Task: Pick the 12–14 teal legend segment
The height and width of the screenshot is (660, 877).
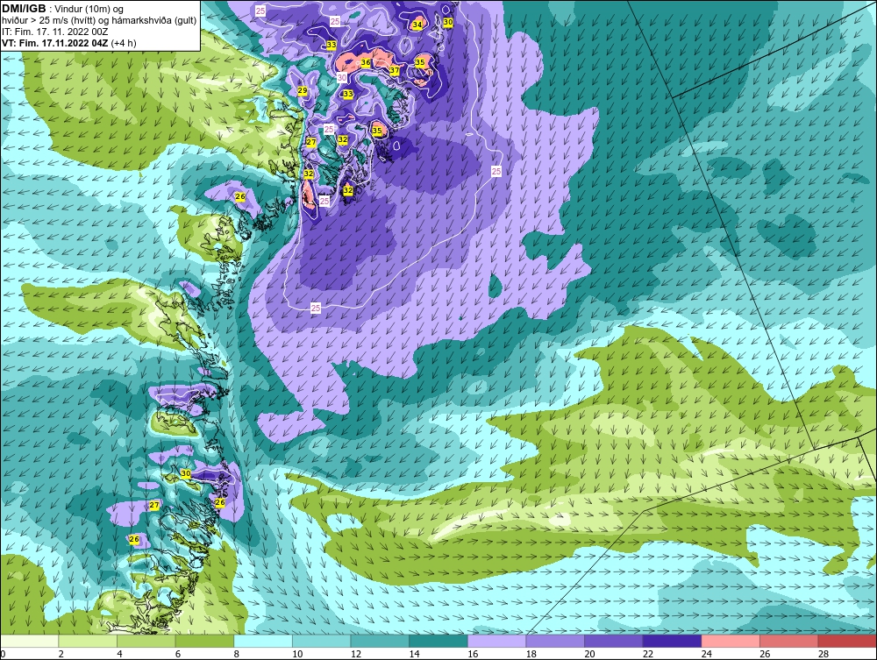Action: tap(380, 641)
